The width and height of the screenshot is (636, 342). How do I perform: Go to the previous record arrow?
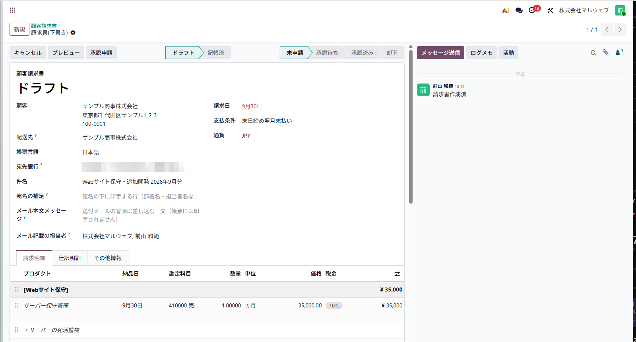pos(607,29)
